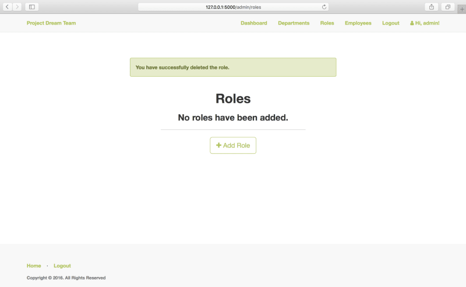Open the browser share menu

(x=432, y=6)
